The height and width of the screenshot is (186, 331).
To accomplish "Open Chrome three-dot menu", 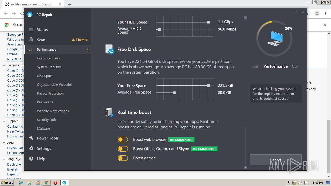I will tap(326, 13).
